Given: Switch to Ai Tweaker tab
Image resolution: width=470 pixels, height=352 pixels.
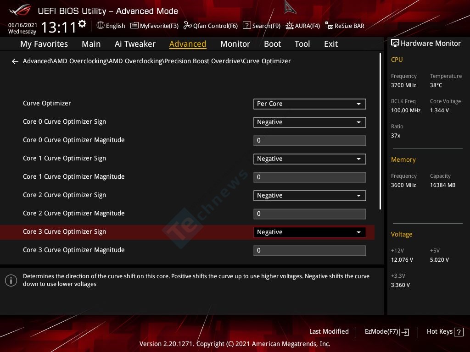Looking at the screenshot, I should 135,44.
